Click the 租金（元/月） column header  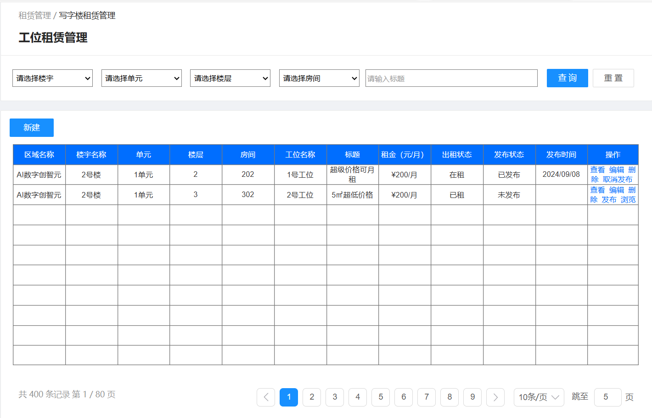(x=405, y=155)
